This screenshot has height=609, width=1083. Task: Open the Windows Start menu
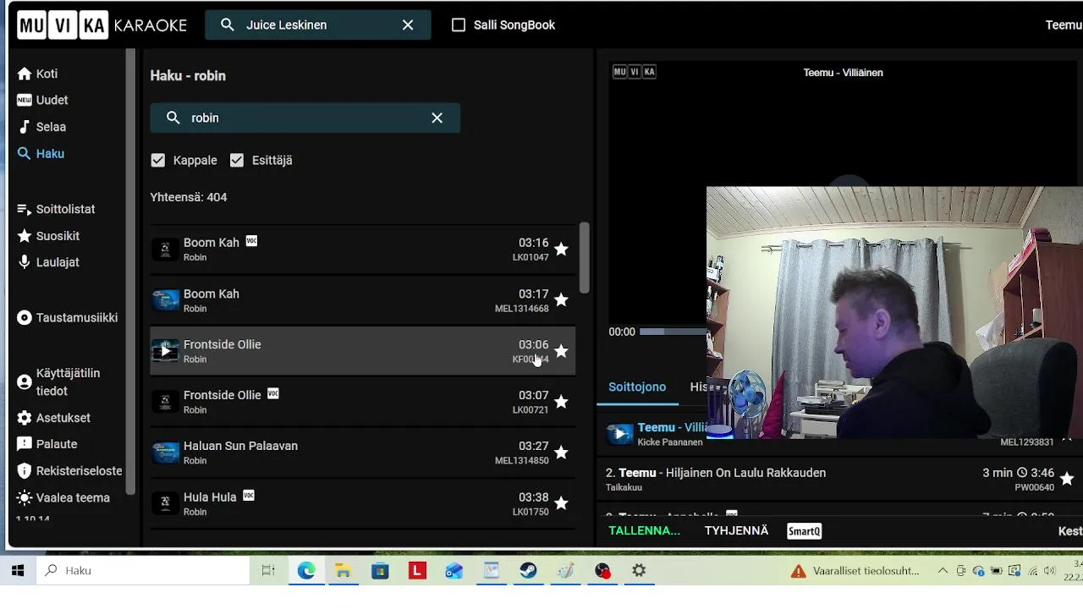tap(18, 571)
